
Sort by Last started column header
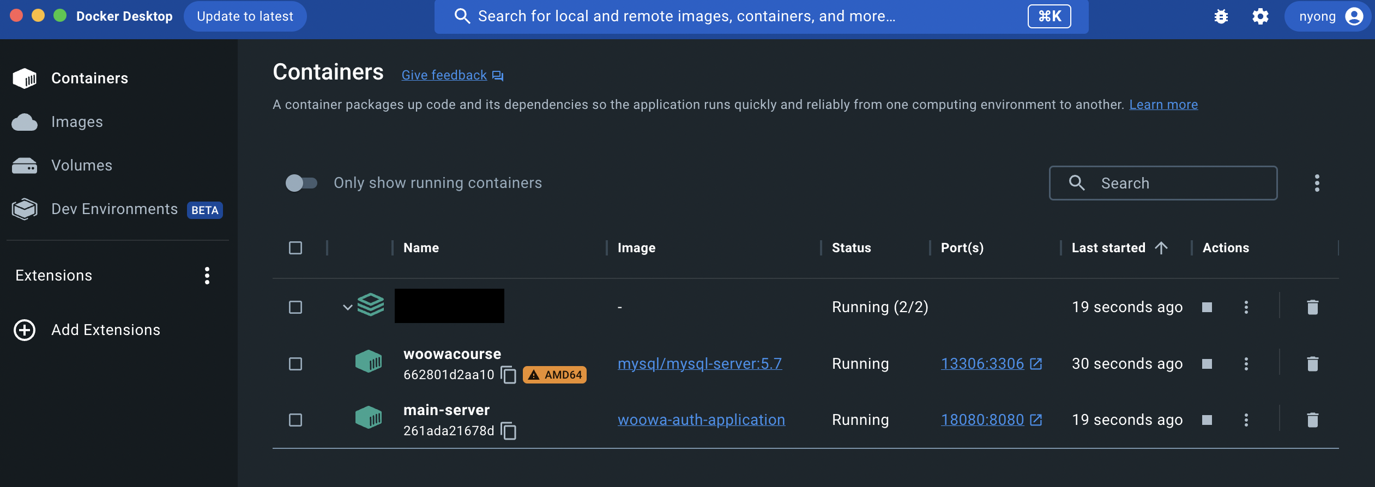pos(1108,248)
